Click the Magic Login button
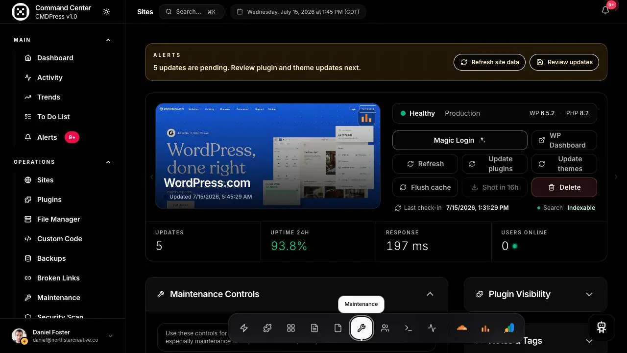 460,140
